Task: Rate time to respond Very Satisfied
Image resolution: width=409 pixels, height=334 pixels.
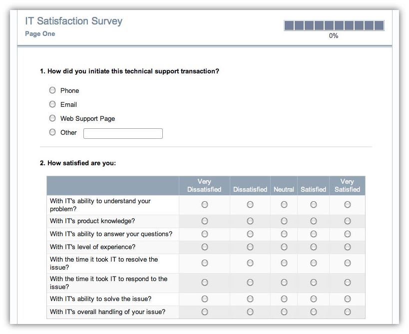Action: coord(347,283)
